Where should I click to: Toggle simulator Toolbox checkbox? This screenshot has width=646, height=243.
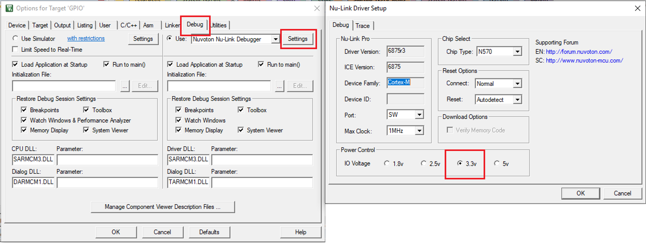[x=86, y=110]
